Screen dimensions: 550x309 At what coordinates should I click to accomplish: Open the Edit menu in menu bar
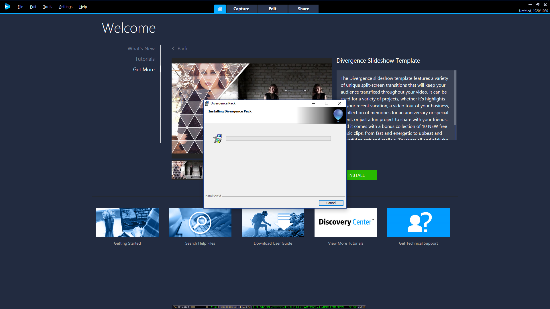pyautogui.click(x=33, y=7)
